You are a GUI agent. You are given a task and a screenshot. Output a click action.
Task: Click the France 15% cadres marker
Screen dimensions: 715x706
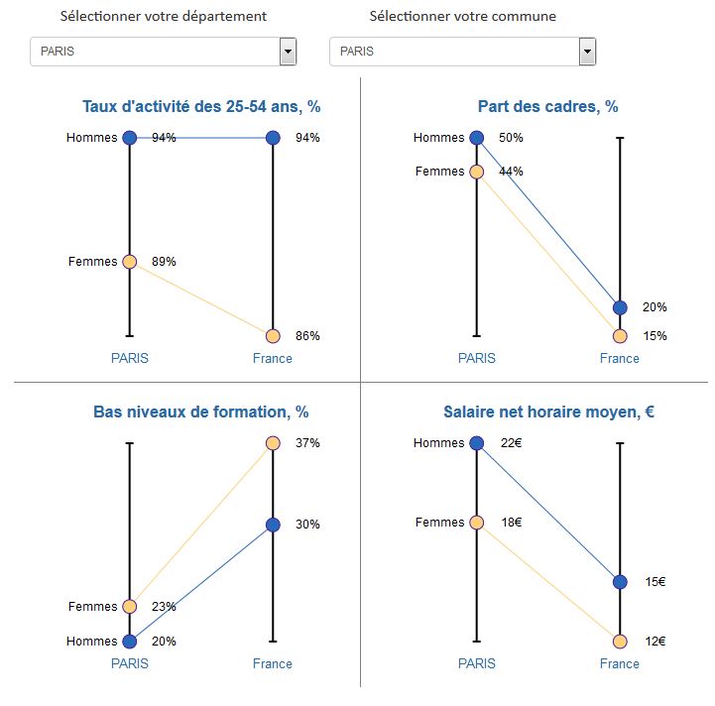coord(620,336)
